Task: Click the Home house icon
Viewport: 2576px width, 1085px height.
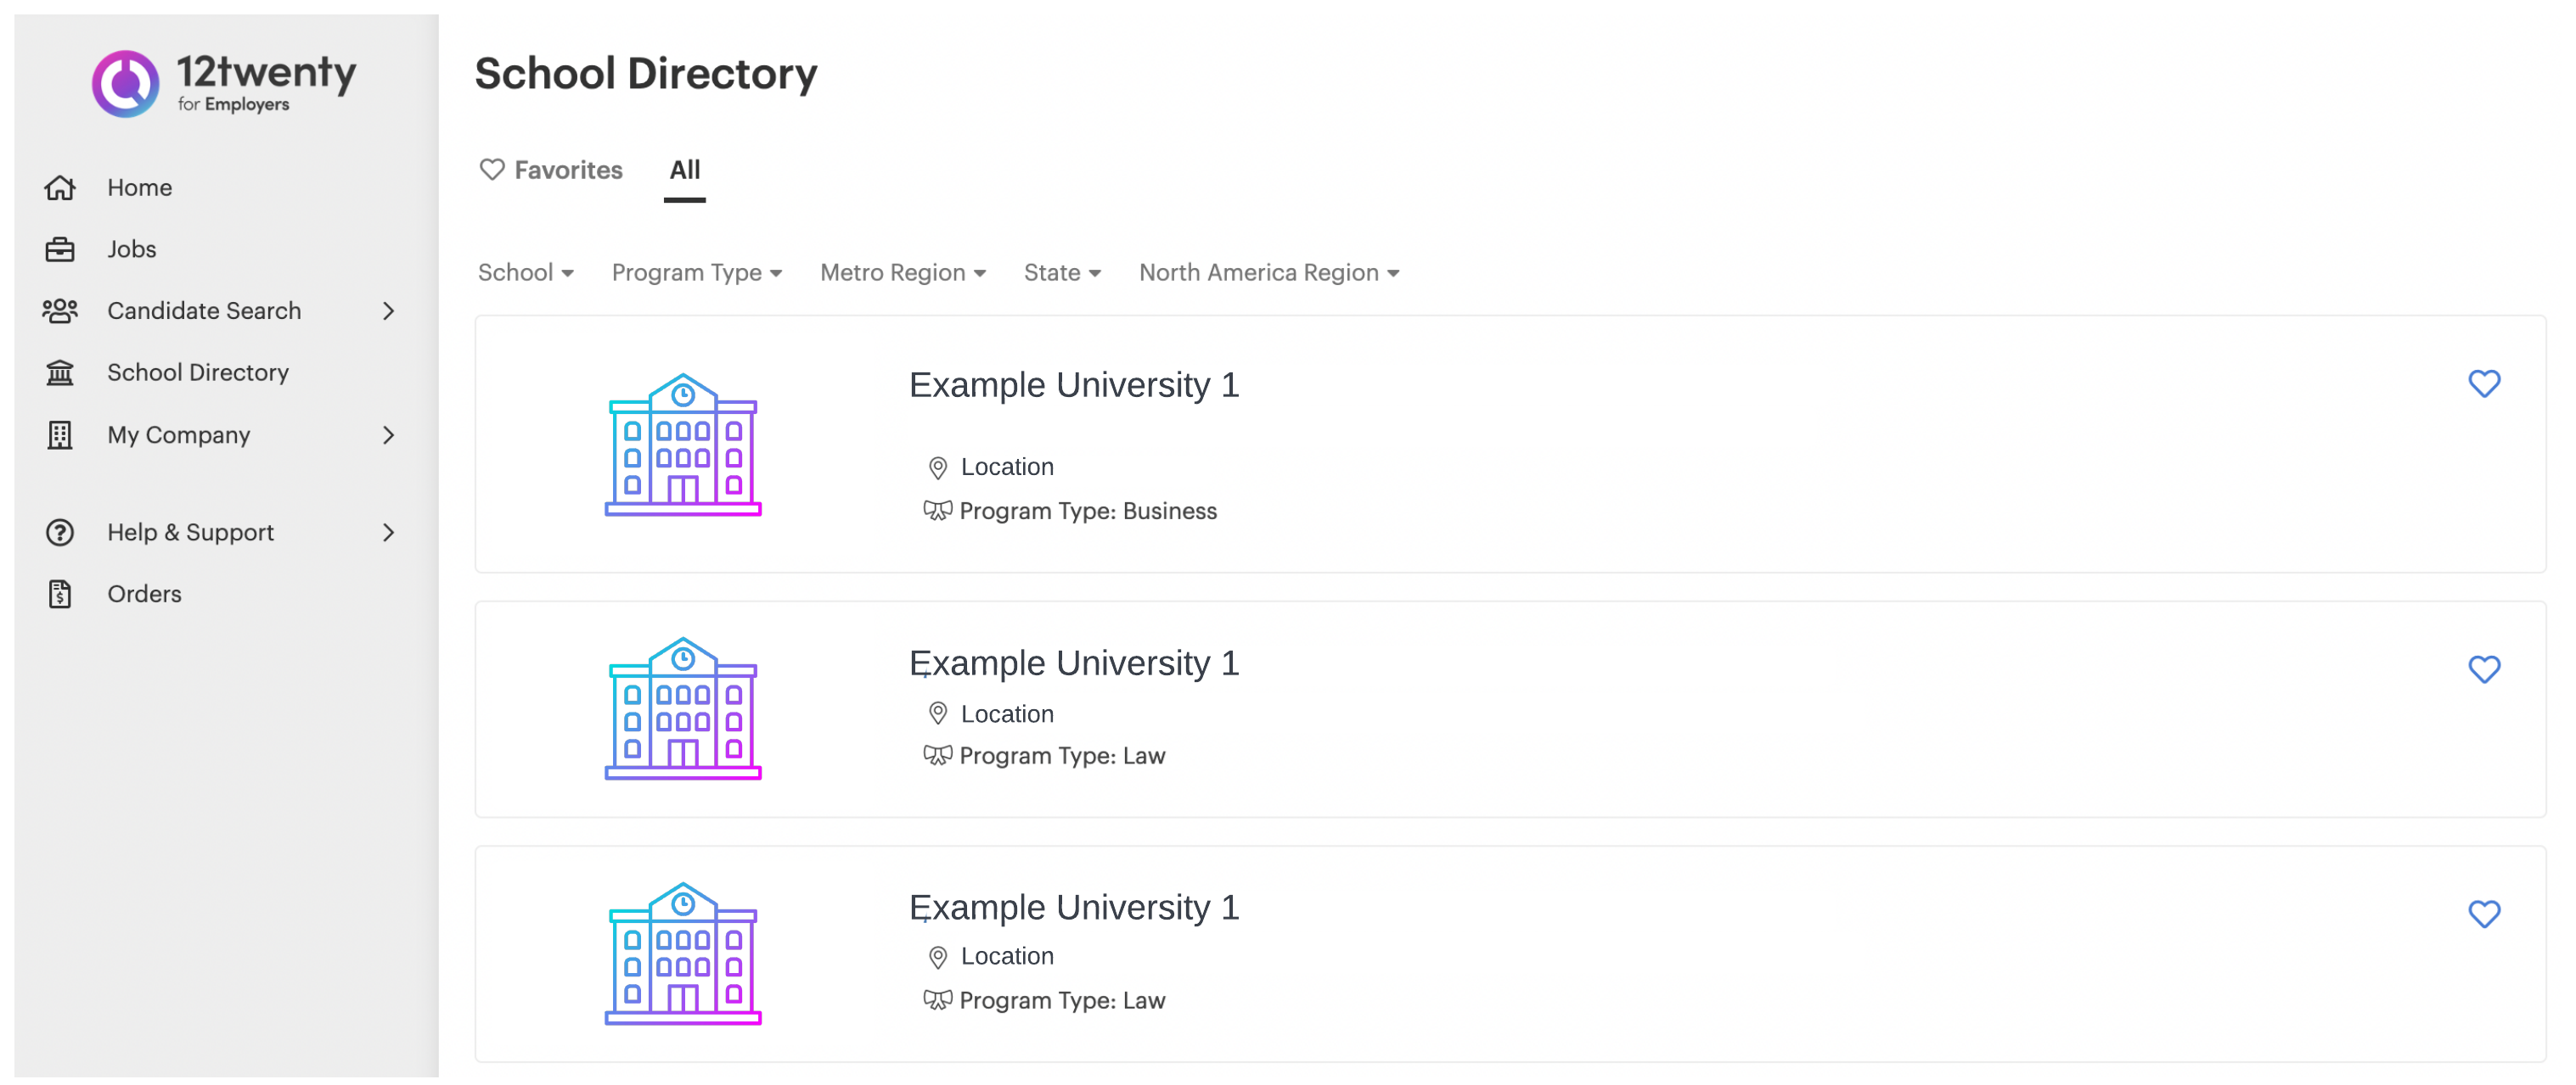Action: [60, 187]
